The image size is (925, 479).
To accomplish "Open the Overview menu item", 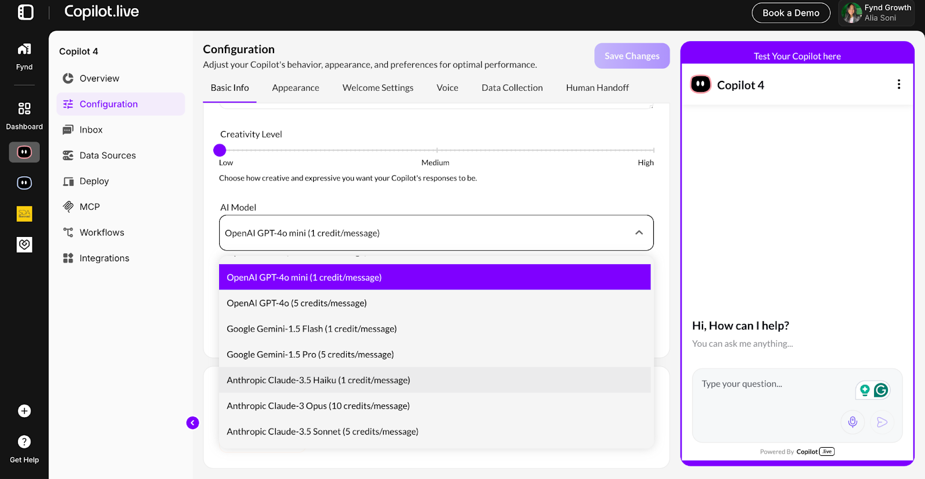I will (121, 78).
